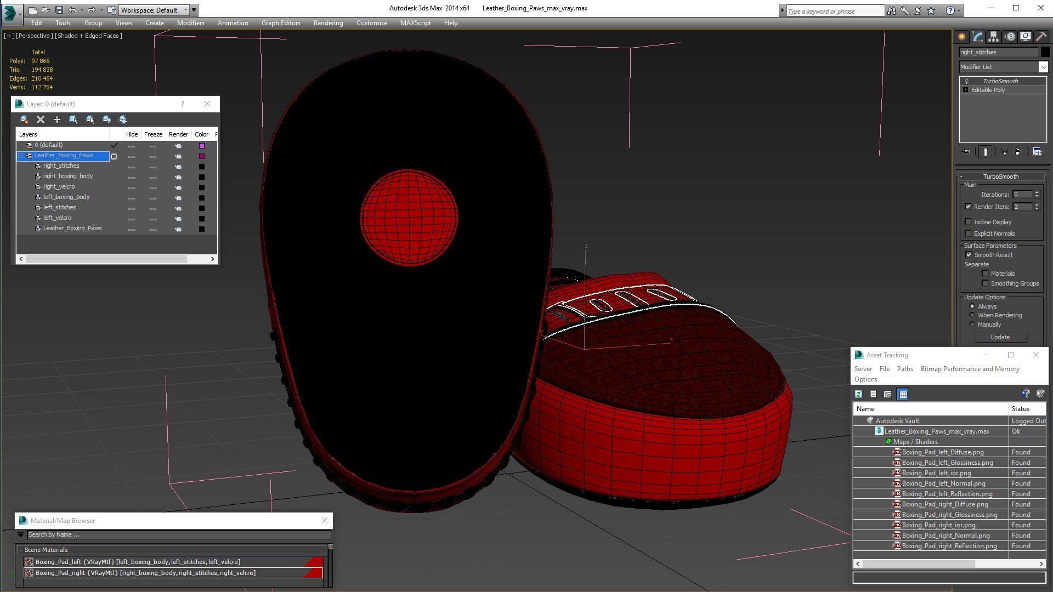Click Freeze All Layers snowflake icon
Viewport: 1053px width, 592px height.
tap(123, 119)
